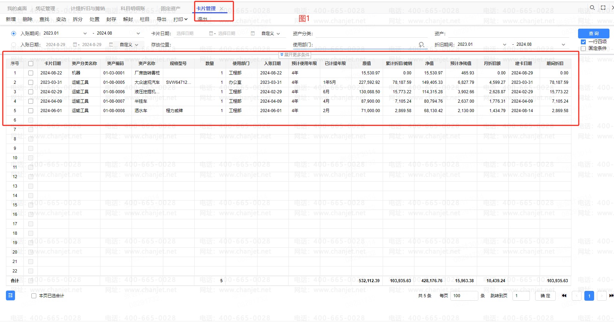Screen dimensions: 614x322
Task: Expand 展开更多条件 filter section
Action: point(295,55)
